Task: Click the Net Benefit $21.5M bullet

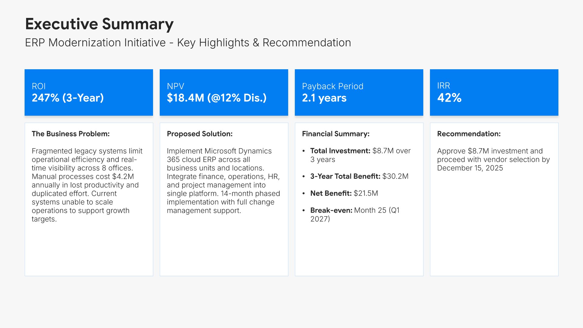Action: 344,193
